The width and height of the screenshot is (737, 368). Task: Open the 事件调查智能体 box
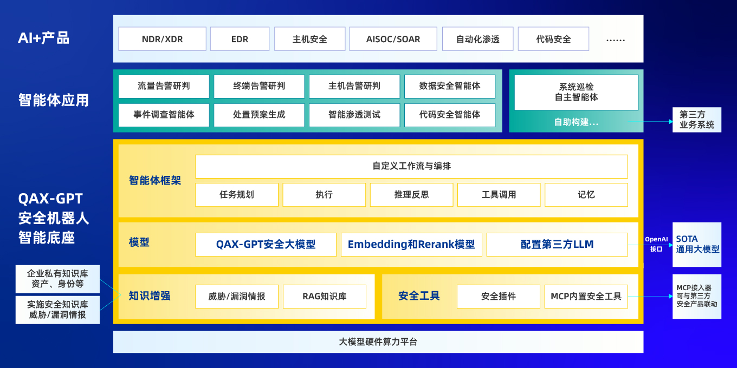tap(164, 115)
